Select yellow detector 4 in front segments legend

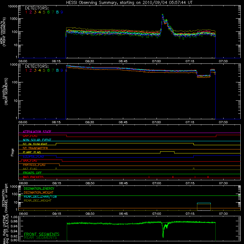tap(40, 12)
